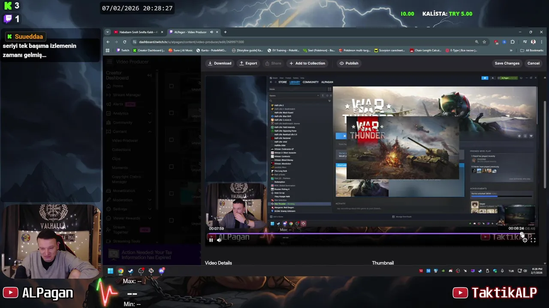
Task: Mute the Video Producer tab audio icon
Action: click(211, 32)
